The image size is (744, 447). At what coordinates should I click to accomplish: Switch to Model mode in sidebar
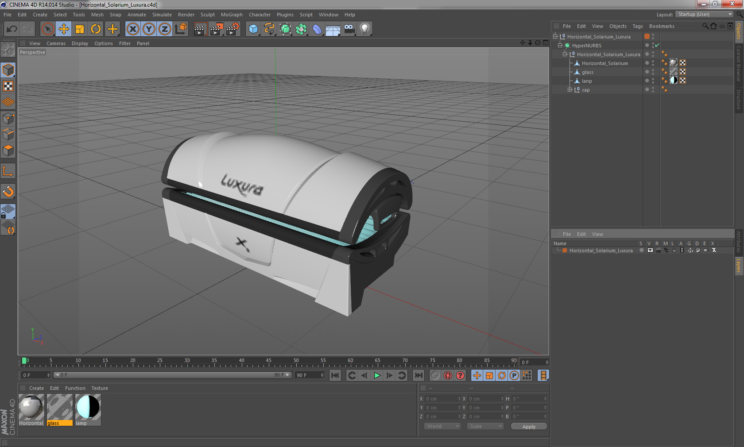[8, 70]
